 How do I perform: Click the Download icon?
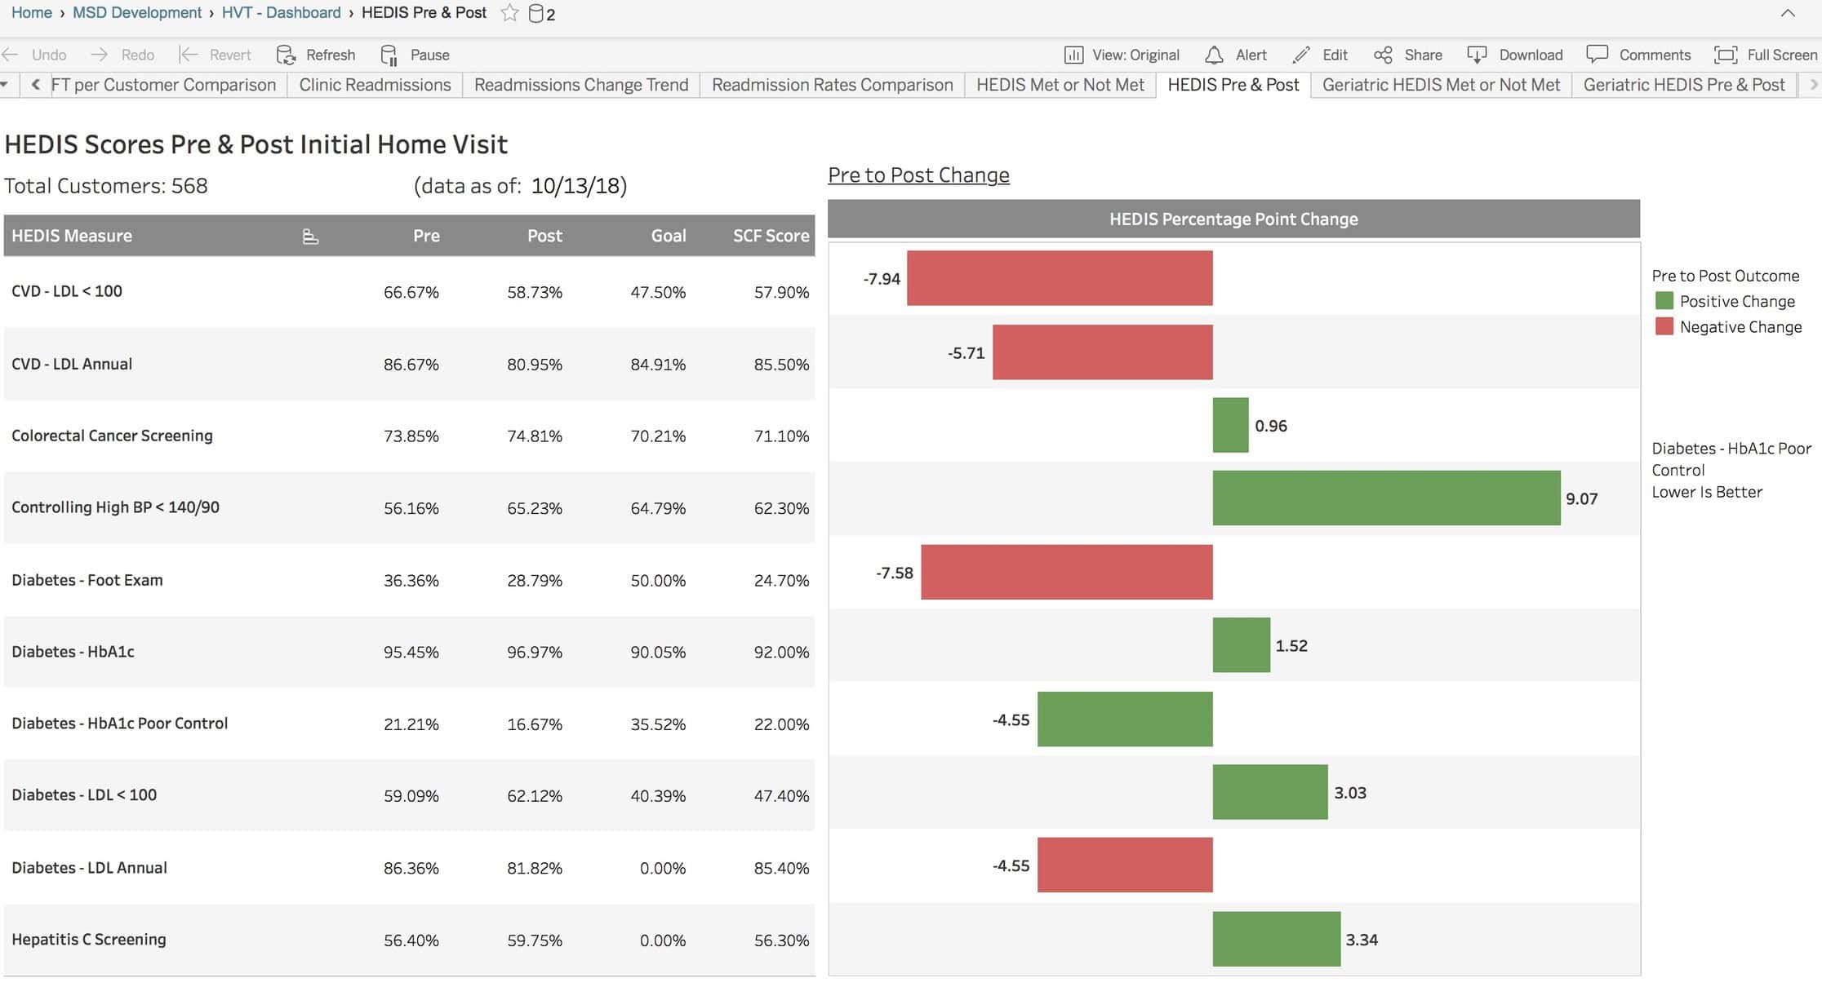click(1476, 55)
